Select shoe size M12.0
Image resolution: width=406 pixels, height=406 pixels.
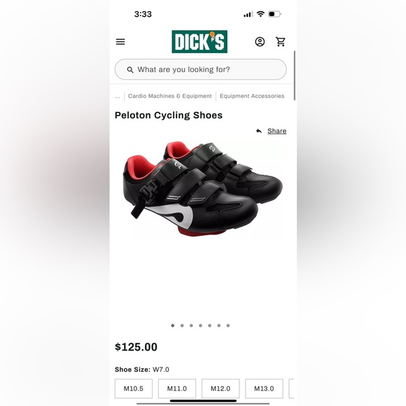coord(220,388)
